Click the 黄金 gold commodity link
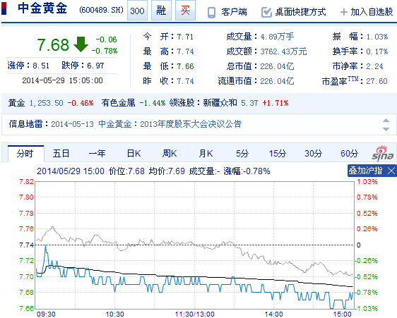397x318 pixels. click(16, 103)
